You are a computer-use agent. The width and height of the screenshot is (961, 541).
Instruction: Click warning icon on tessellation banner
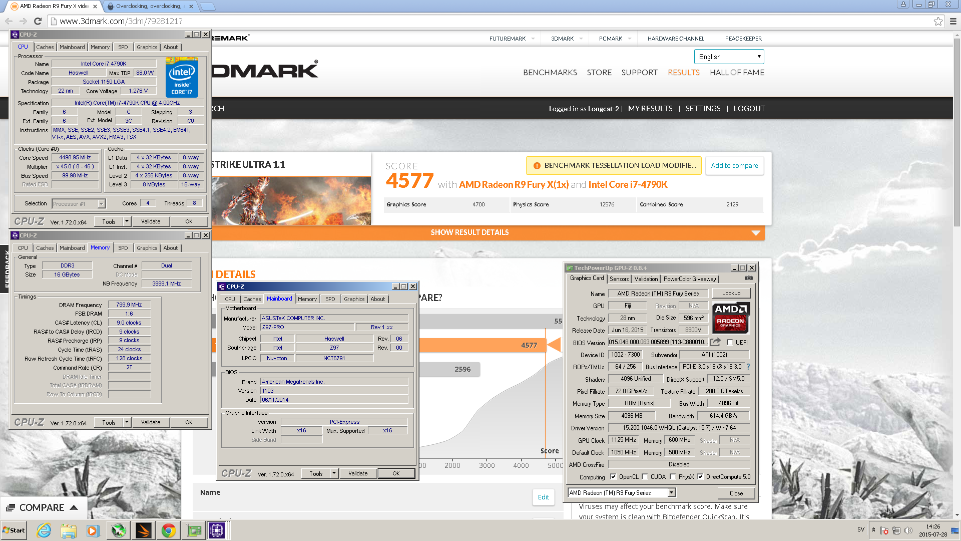coord(537,166)
